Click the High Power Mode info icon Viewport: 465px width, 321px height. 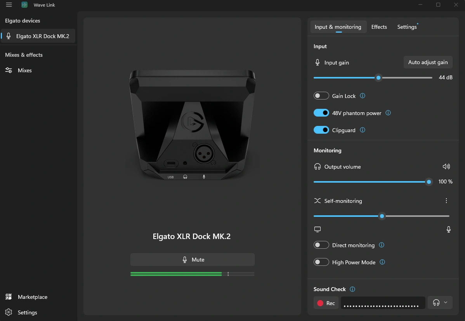point(382,262)
